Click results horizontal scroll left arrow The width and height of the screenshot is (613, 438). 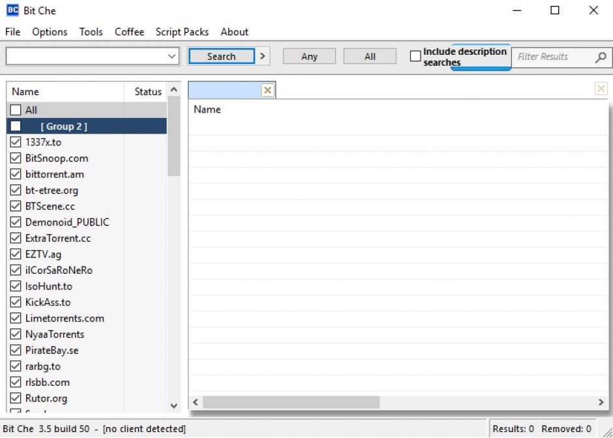[x=196, y=402]
